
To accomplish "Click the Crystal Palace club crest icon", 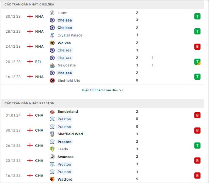I will (x=52, y=35).
